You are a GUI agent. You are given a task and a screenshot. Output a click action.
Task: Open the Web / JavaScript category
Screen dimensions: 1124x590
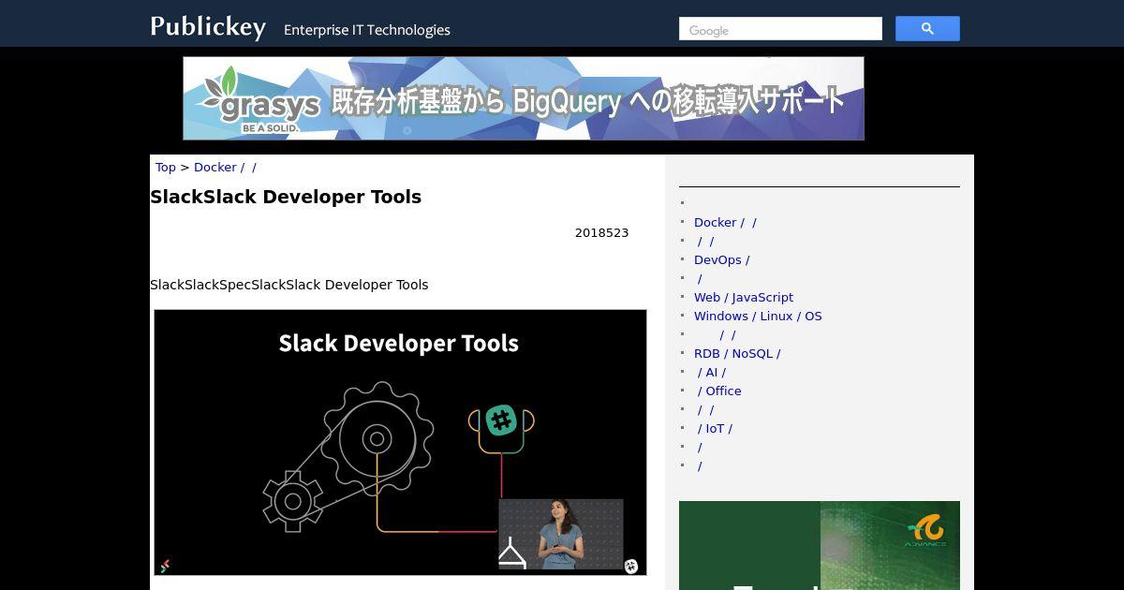coord(744,298)
